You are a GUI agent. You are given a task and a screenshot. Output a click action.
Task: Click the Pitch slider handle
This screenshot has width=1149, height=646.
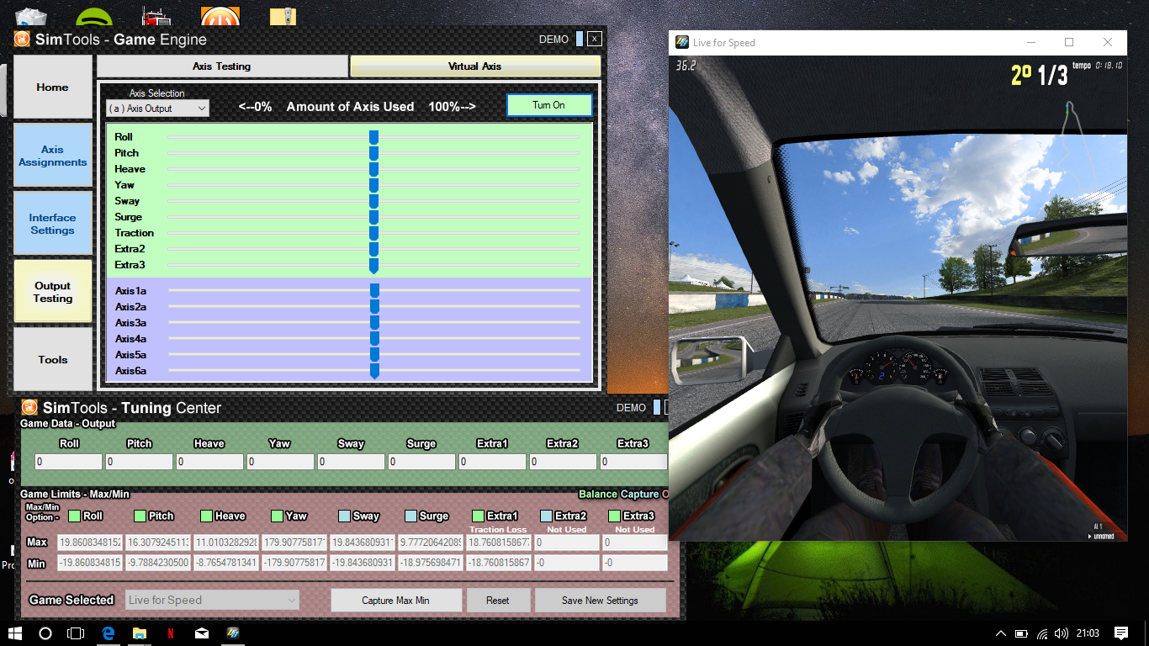click(x=373, y=153)
